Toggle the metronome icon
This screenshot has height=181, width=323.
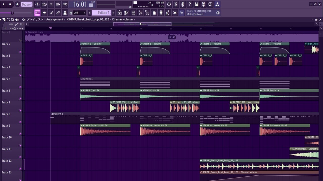[37, 4]
